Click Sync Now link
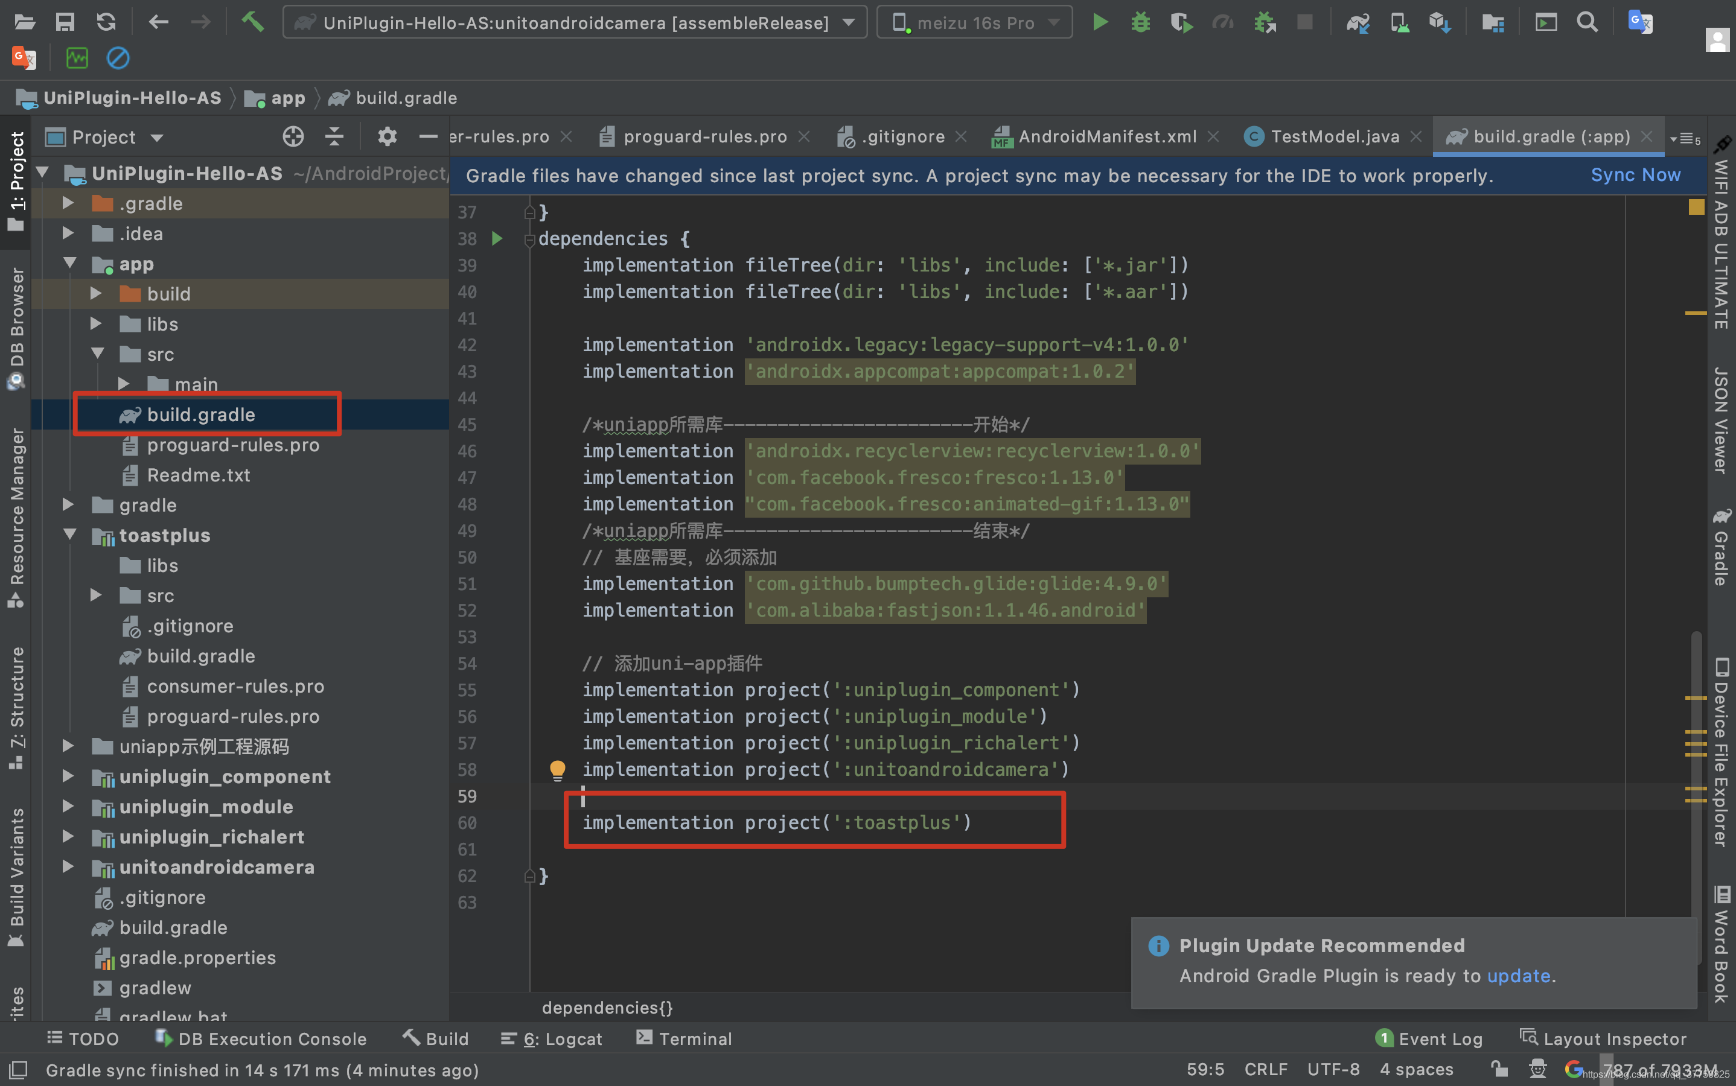Image resolution: width=1736 pixels, height=1086 pixels. (1635, 174)
